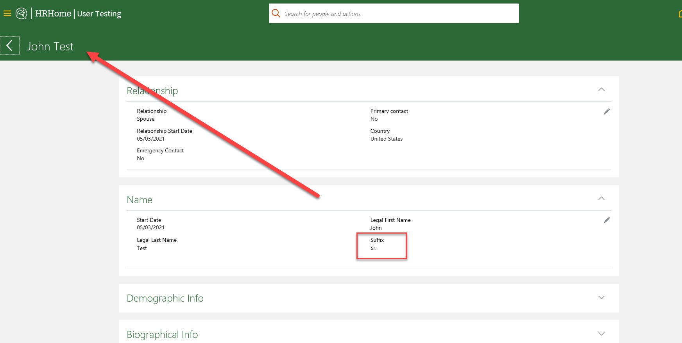Click the Relationship Start Date label
This screenshot has width=682, height=343.
tap(165, 131)
